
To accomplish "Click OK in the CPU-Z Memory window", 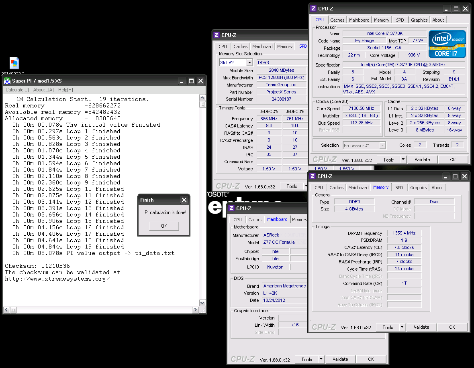I will (x=452, y=327).
